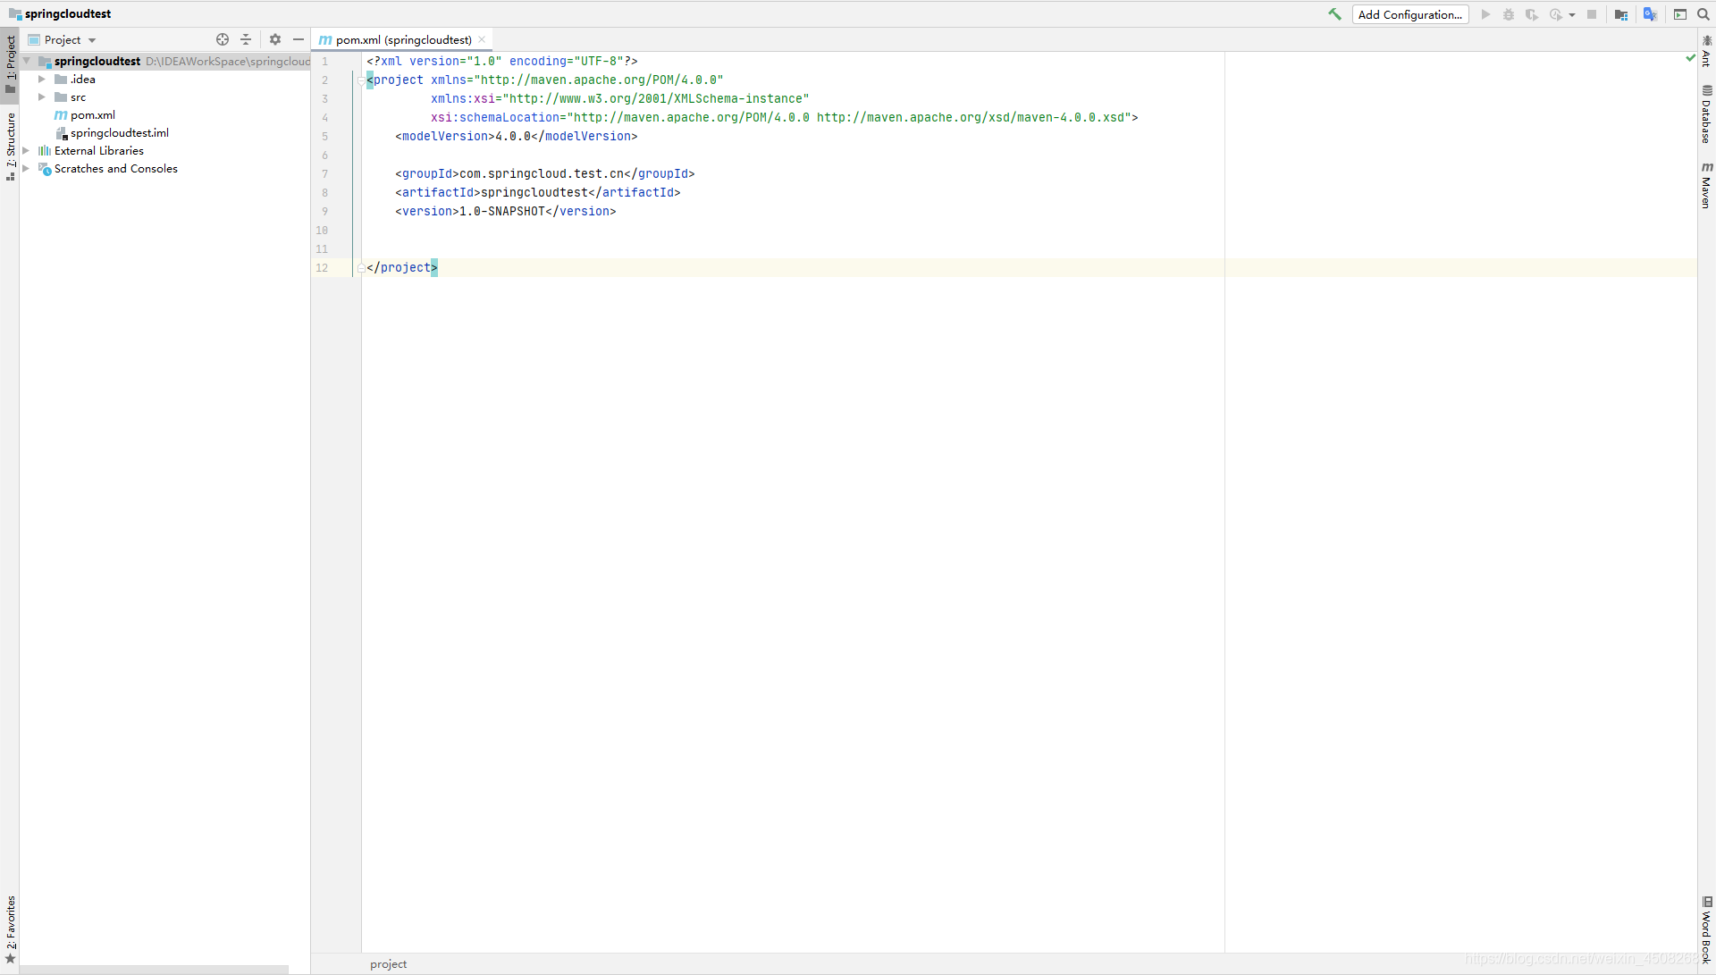The height and width of the screenshot is (975, 1716).
Task: Open the Database tool window
Action: (1706, 113)
